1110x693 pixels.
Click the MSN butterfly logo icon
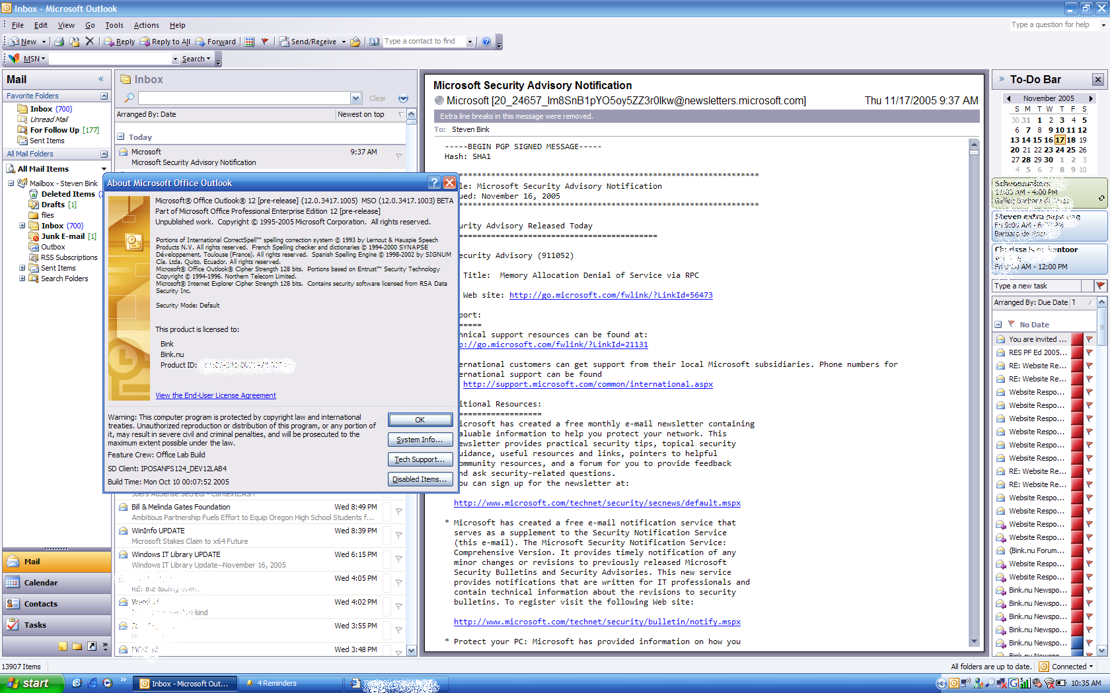(13, 58)
